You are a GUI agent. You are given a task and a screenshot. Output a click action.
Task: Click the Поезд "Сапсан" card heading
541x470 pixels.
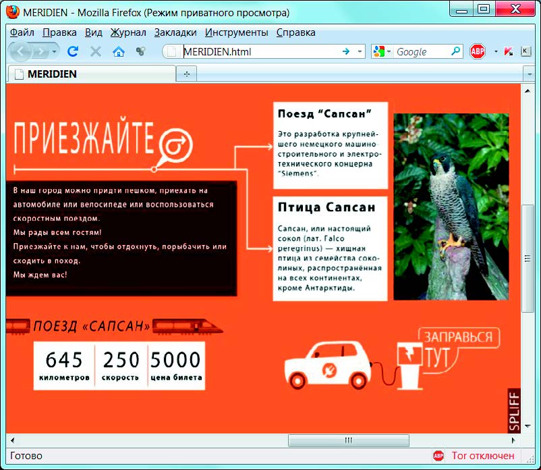point(324,113)
